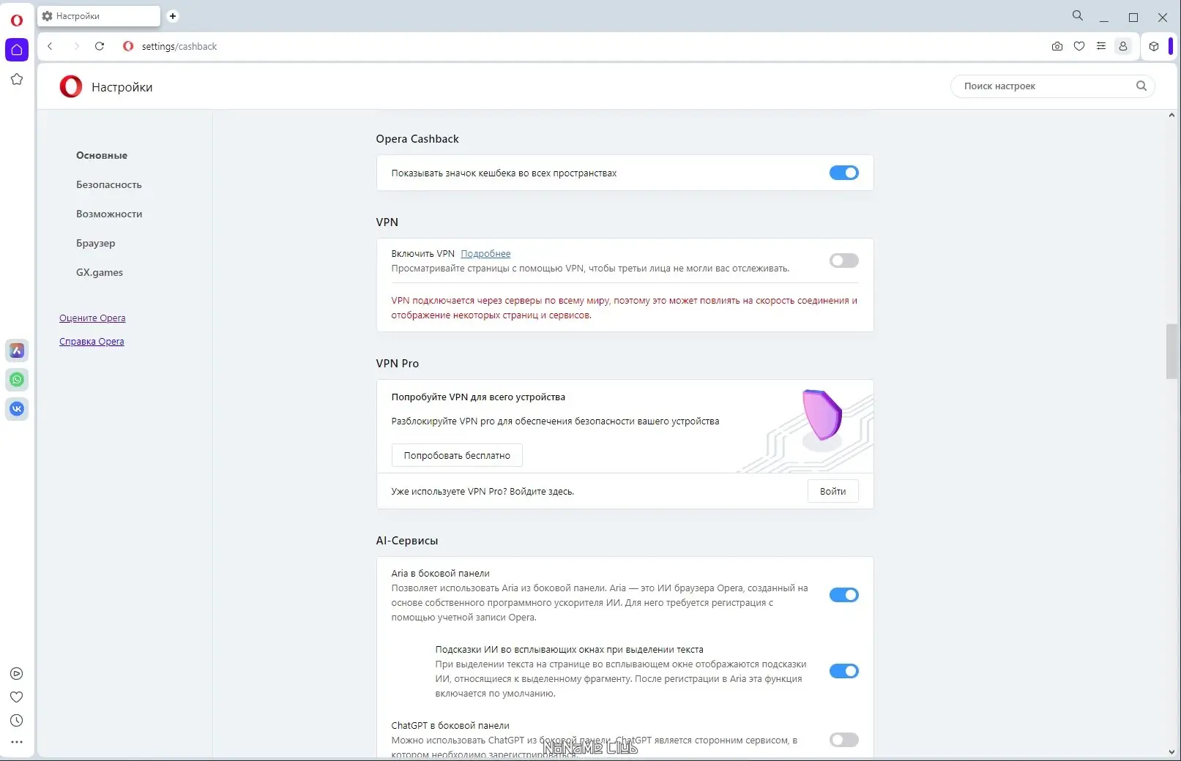1181x761 pixels.
Task: Click the vertical scrollbar thumb
Action: point(1171,351)
